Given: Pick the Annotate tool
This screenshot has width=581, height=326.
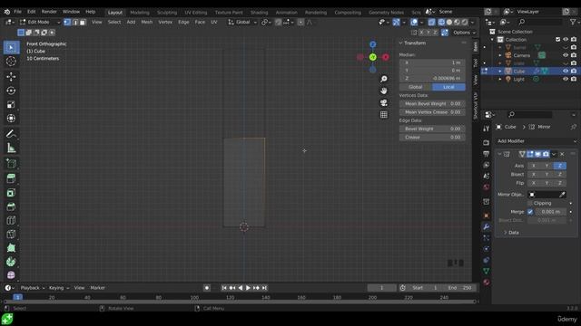Looking at the screenshot, I should (x=11, y=134).
